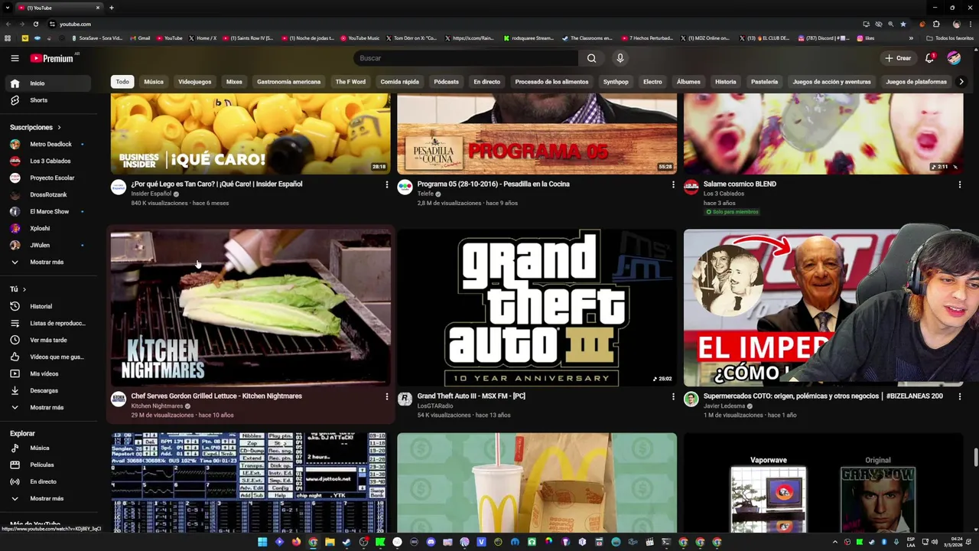The height and width of the screenshot is (551, 979).
Task: Open Insider Español channel link
Action: pyautogui.click(x=151, y=194)
